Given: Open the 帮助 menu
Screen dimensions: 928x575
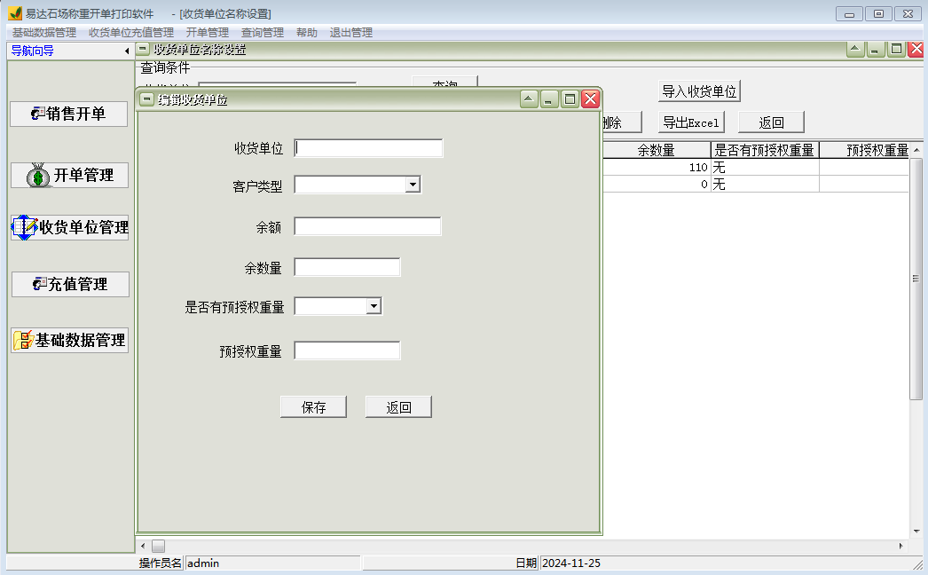Looking at the screenshot, I should [x=306, y=31].
